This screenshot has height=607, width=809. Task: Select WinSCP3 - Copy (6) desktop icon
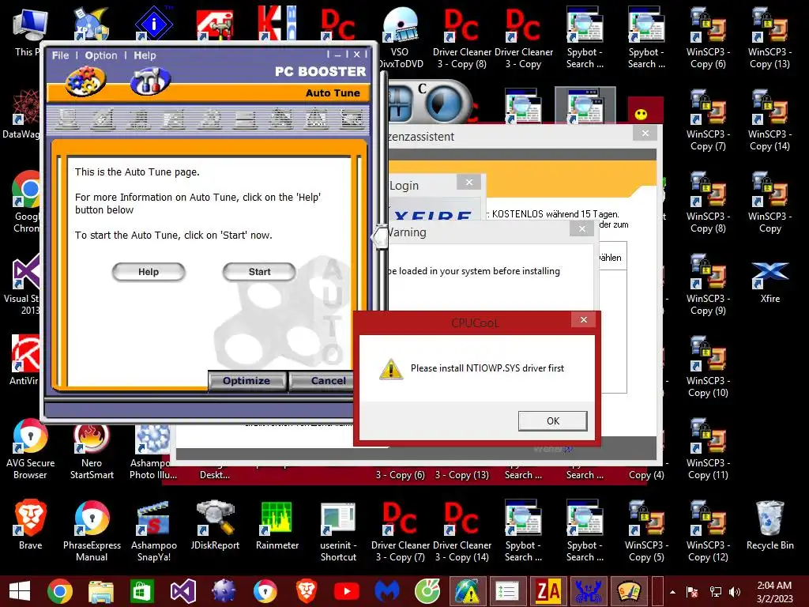[708, 38]
